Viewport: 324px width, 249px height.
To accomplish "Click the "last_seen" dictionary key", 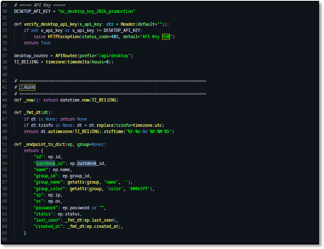I will click(x=47, y=220).
